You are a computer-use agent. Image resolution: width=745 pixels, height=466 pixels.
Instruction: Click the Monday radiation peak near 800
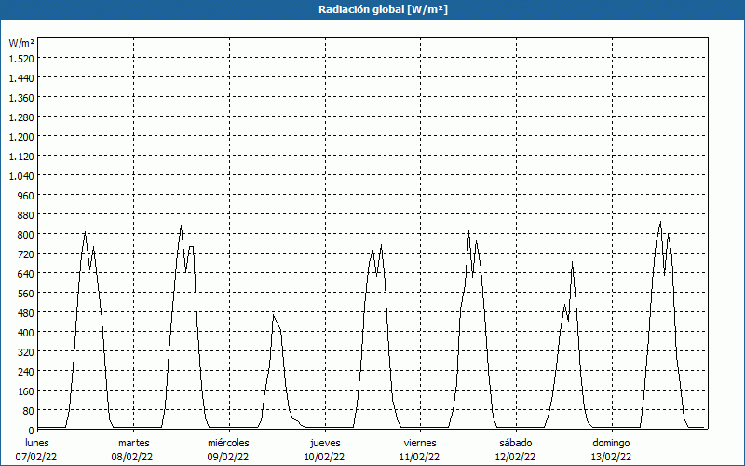point(85,232)
